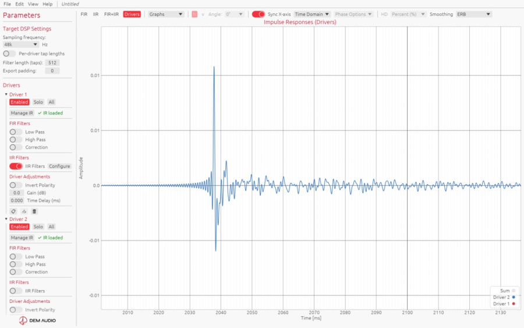The width and height of the screenshot is (524, 328).
Task: Turn off Sync X-axis switch
Action: pyautogui.click(x=259, y=14)
